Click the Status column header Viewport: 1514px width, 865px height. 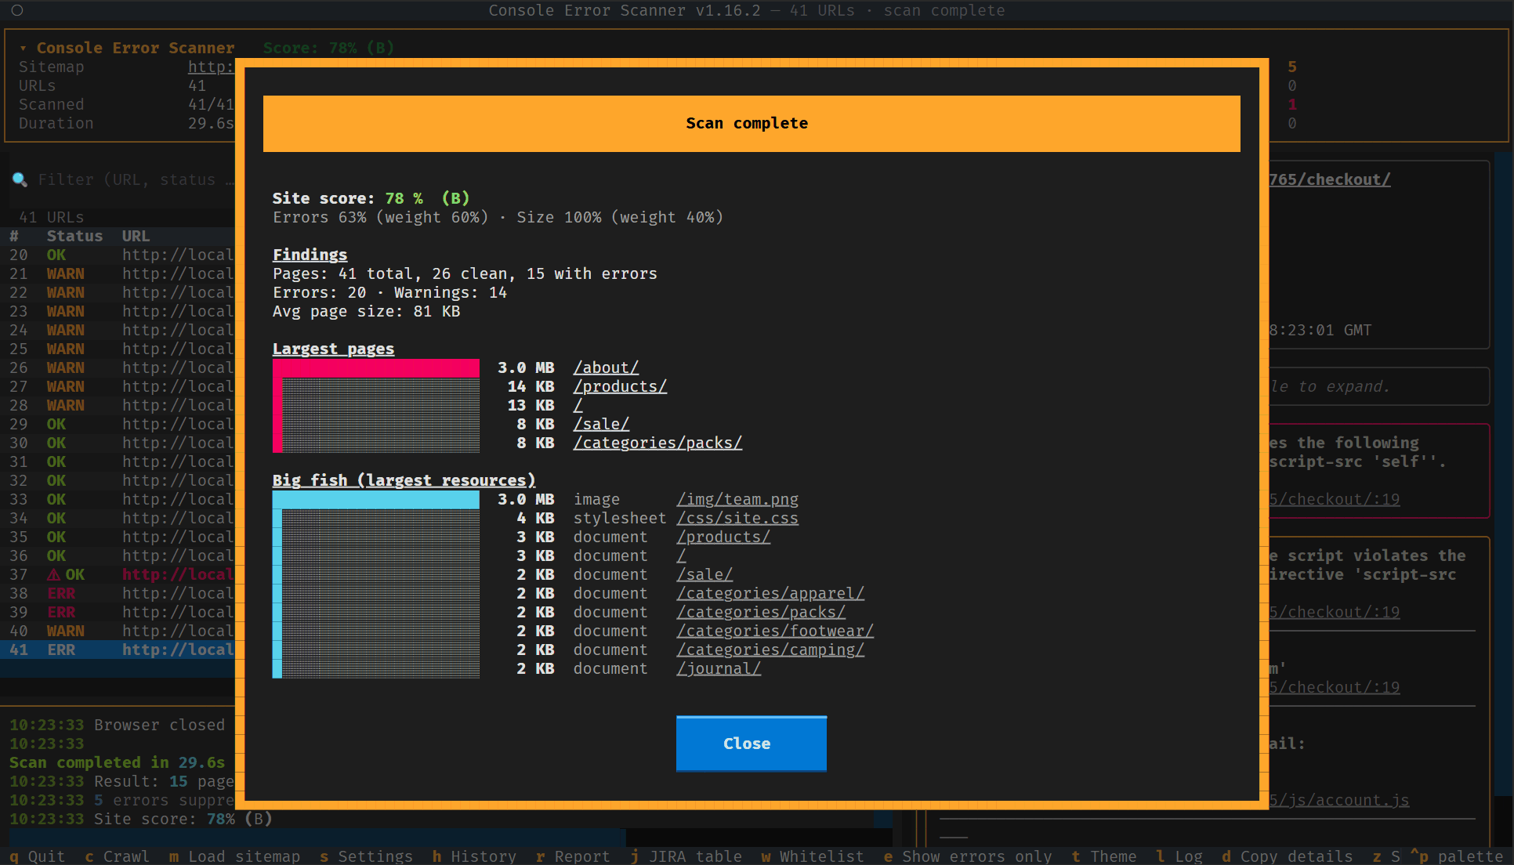[74, 236]
